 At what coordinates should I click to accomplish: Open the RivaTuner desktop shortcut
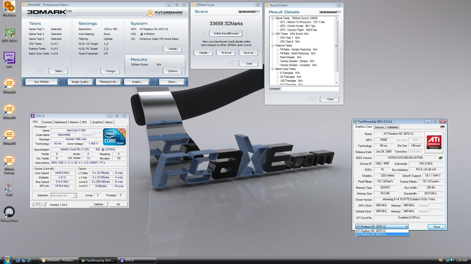[9, 8]
